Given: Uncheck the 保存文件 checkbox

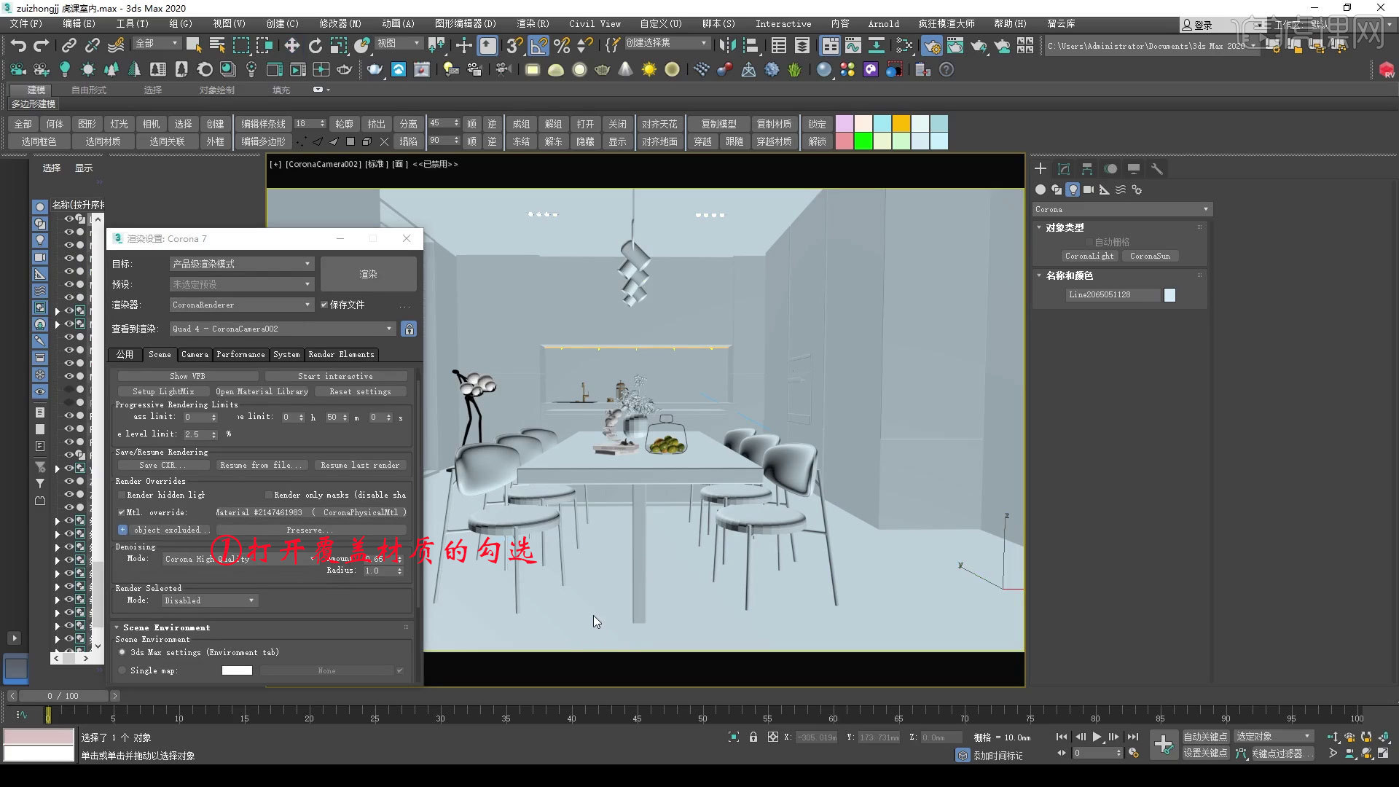Looking at the screenshot, I should click(326, 305).
